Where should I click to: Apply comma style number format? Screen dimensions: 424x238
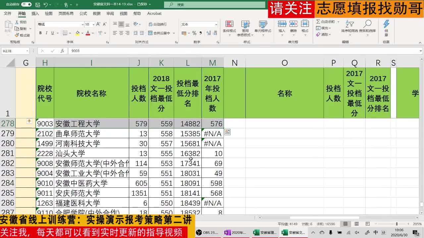coord(200,33)
